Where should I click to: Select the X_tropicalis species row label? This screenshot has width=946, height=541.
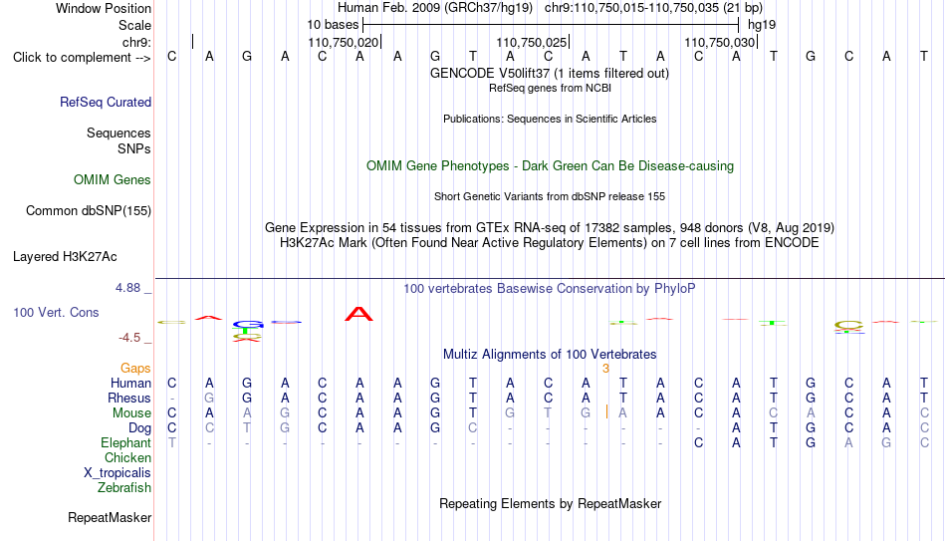tap(118, 473)
